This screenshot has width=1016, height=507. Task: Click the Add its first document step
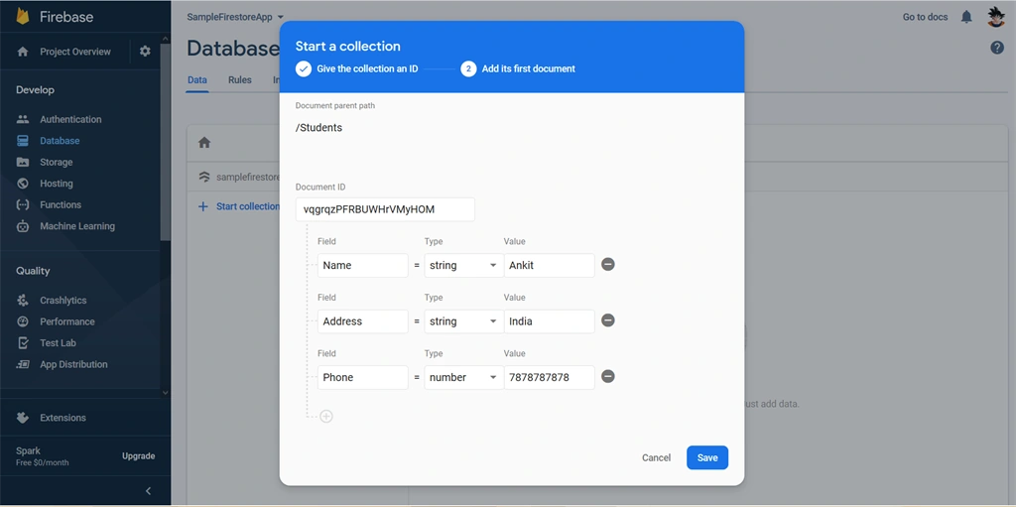[518, 68]
